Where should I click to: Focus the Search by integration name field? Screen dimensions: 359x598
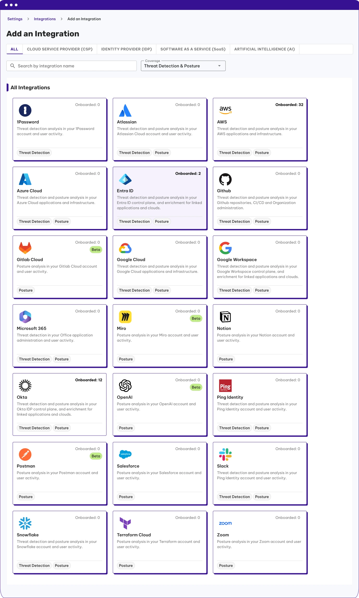tap(71, 66)
